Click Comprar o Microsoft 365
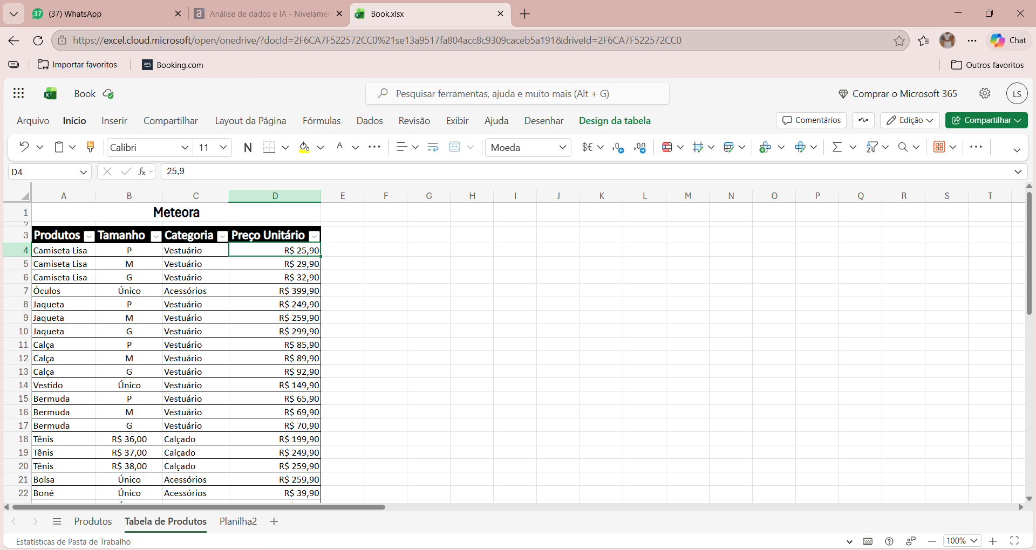 tap(898, 93)
